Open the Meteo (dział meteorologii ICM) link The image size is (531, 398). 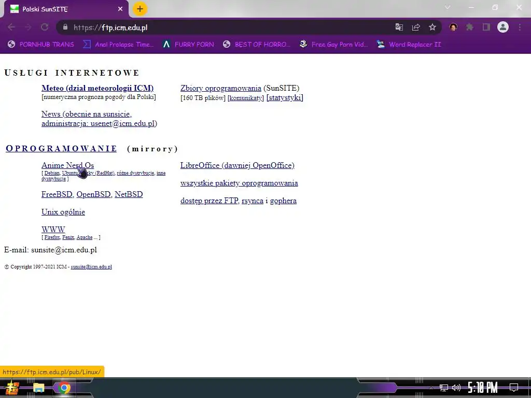coord(97,88)
